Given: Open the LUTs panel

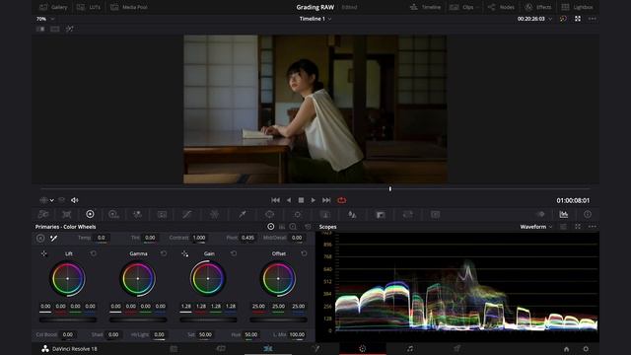Looking at the screenshot, I should click(89, 7).
